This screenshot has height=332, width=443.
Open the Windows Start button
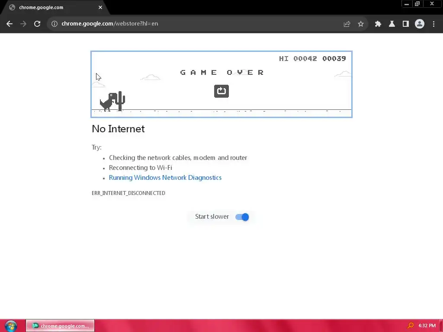pos(11,326)
